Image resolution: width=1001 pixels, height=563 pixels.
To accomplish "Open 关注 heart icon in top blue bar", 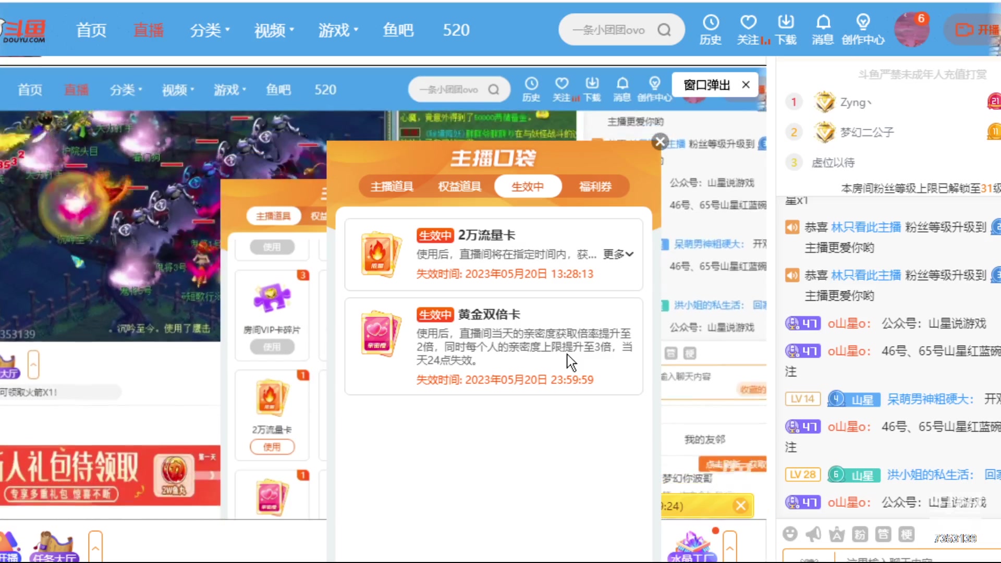I will pyautogui.click(x=748, y=30).
